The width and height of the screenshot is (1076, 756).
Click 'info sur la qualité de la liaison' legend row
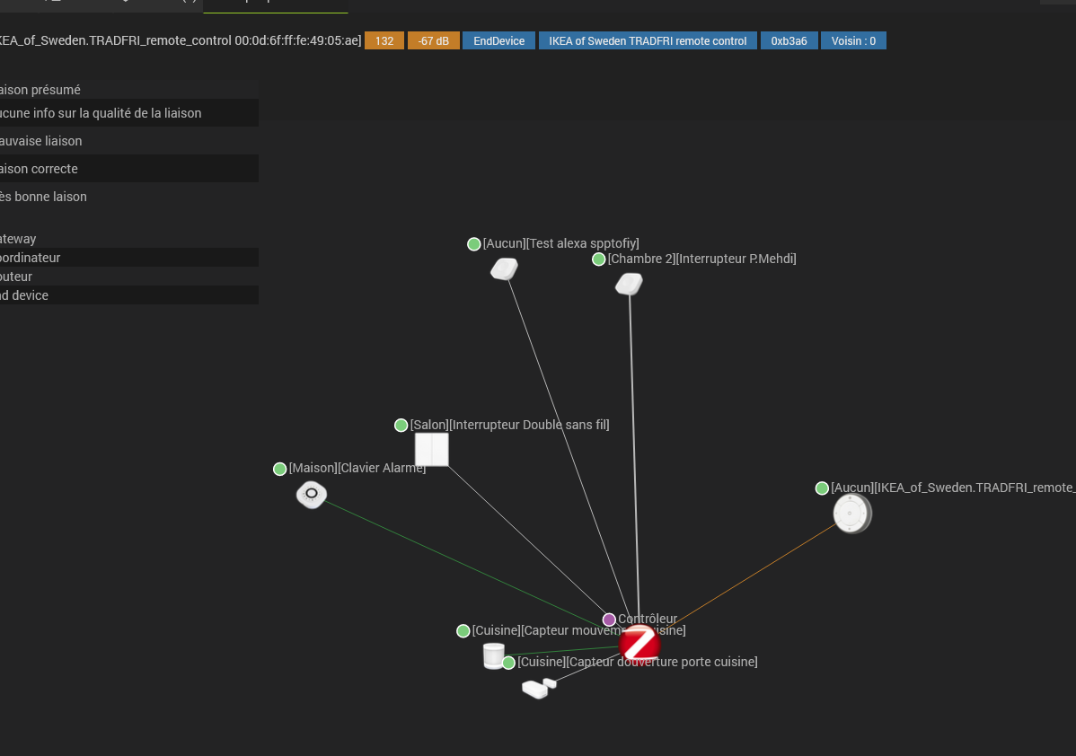coord(129,113)
